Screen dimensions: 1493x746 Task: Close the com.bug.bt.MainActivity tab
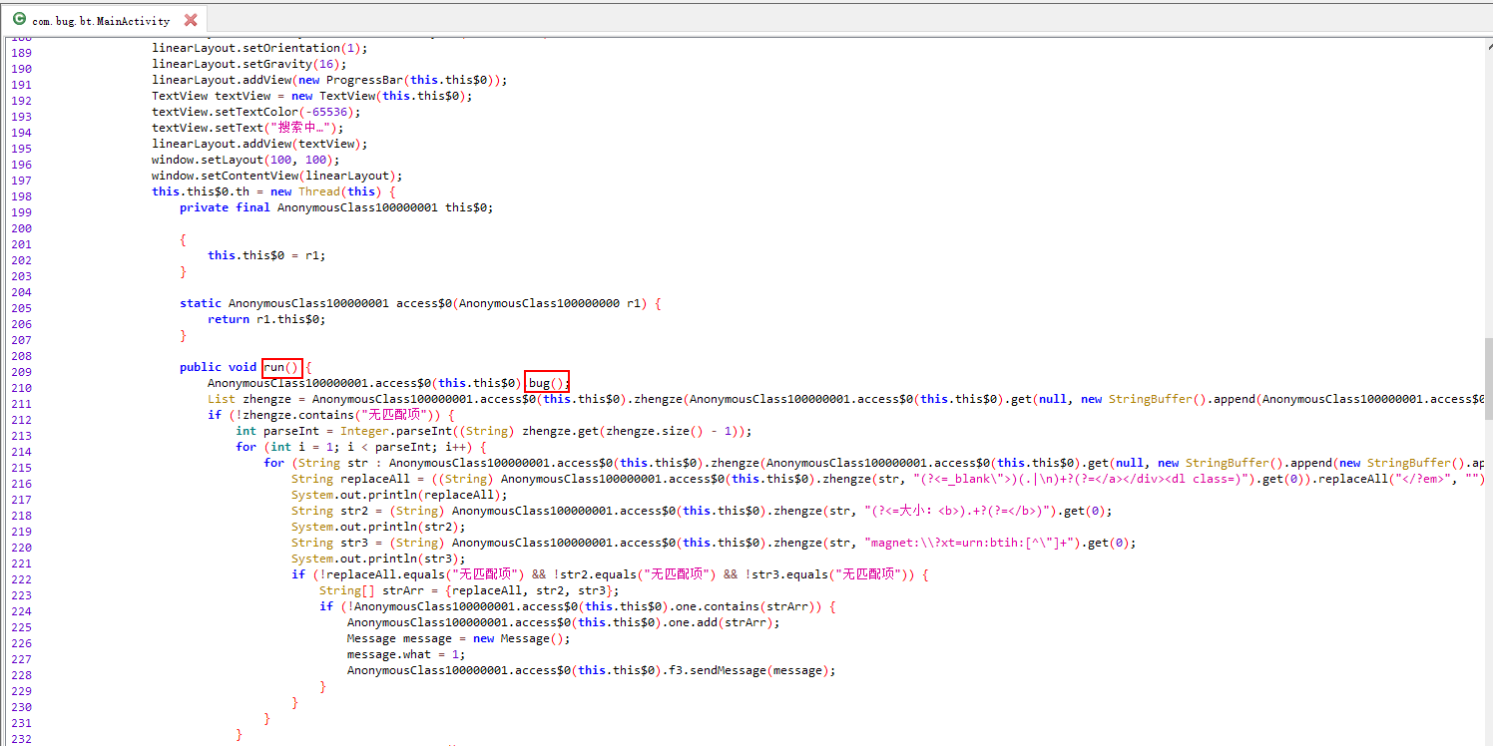tap(191, 20)
